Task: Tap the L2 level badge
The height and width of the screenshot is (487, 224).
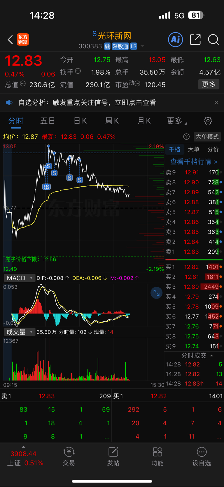Action: tap(134, 46)
